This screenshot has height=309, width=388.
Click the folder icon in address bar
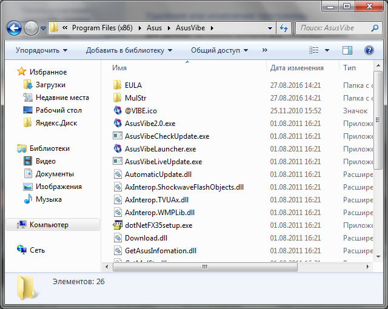54,28
